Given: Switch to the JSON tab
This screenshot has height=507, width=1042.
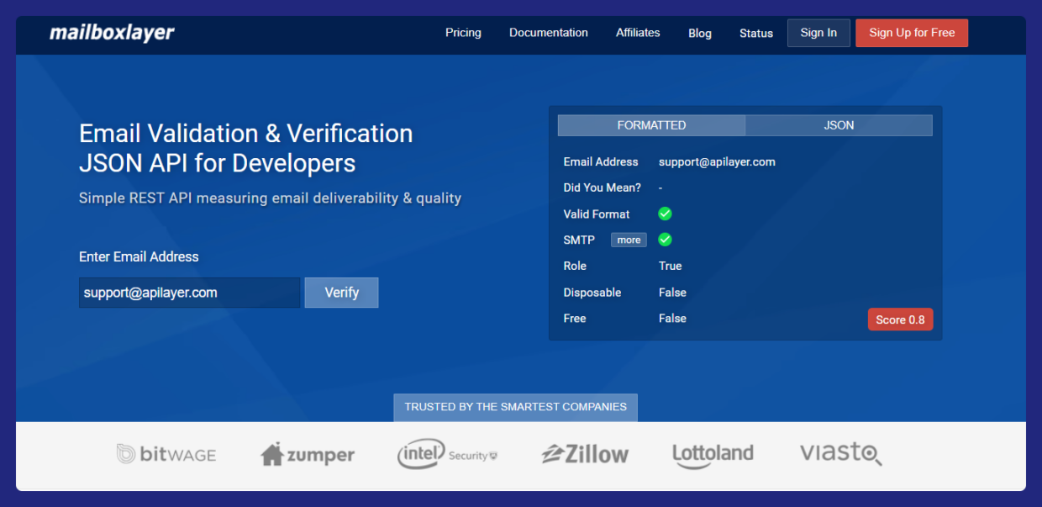Looking at the screenshot, I should pyautogui.click(x=839, y=125).
